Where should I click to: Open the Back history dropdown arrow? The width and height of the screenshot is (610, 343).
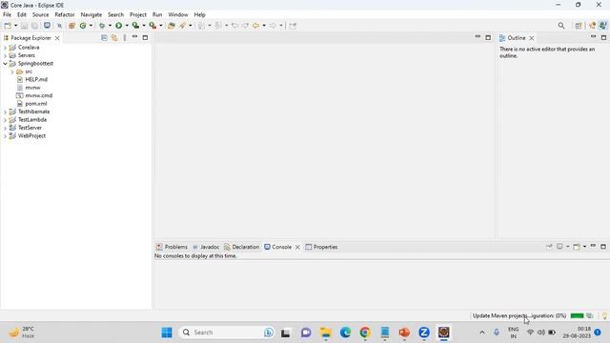click(x=264, y=26)
